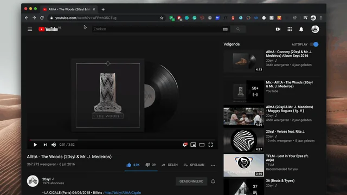
Task: Mute the video volume
Action: (54, 145)
